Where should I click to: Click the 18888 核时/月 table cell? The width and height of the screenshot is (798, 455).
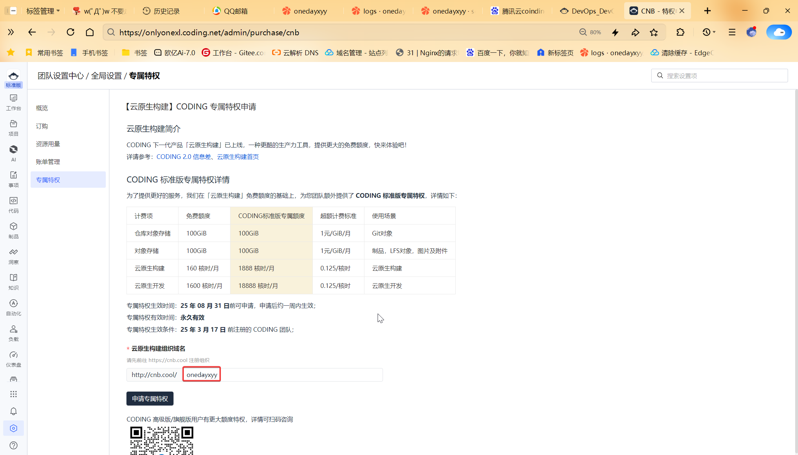coord(271,286)
